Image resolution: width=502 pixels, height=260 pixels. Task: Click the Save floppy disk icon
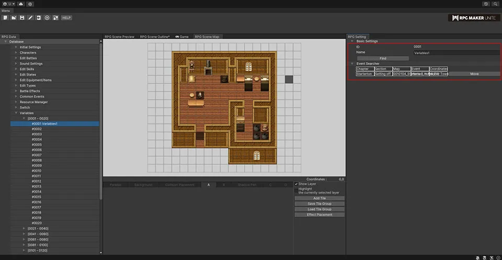[x=22, y=18]
